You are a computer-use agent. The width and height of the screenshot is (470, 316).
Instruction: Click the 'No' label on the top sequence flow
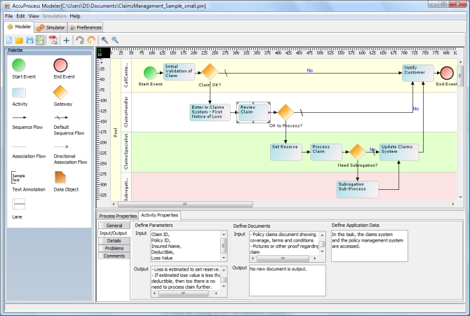click(309, 70)
